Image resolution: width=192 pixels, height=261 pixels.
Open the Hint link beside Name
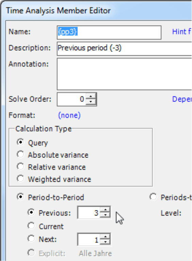click(x=182, y=32)
